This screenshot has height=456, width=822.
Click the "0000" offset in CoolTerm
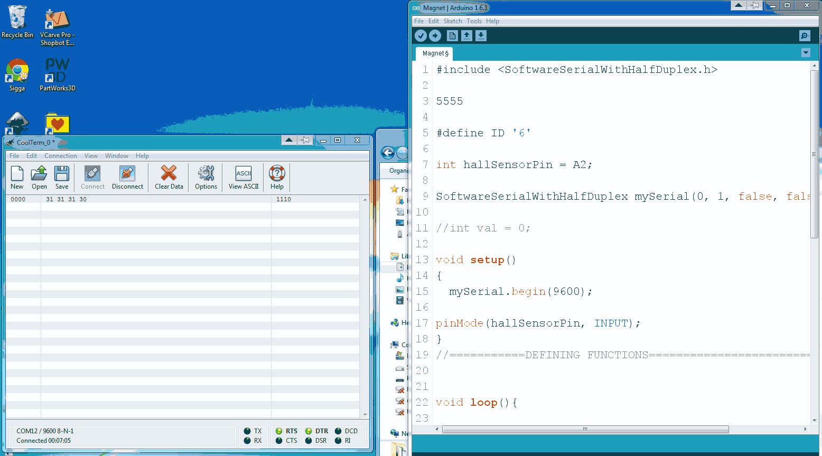(x=18, y=199)
